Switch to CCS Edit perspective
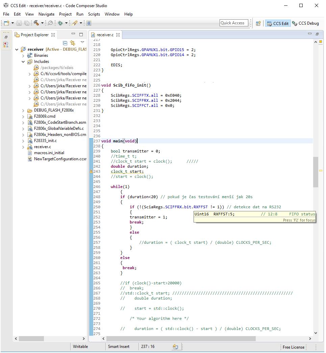Screen dimensions: 326x353 click(278, 23)
